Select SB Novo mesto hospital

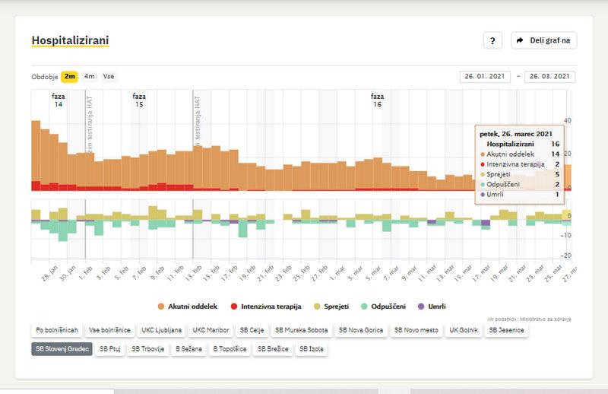click(416, 331)
